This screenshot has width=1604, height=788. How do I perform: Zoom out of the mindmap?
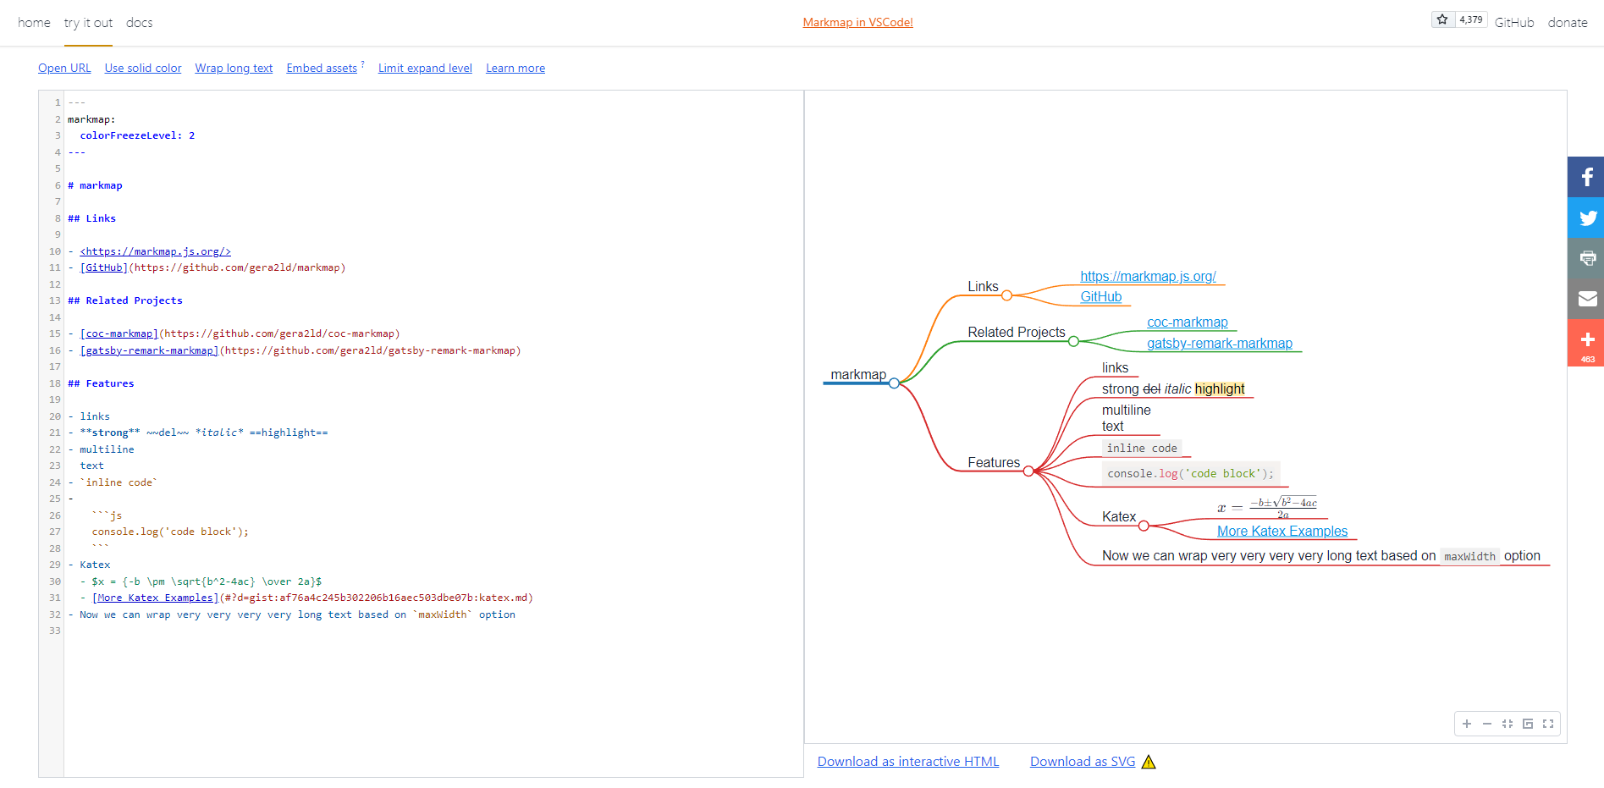pyautogui.click(x=1487, y=724)
